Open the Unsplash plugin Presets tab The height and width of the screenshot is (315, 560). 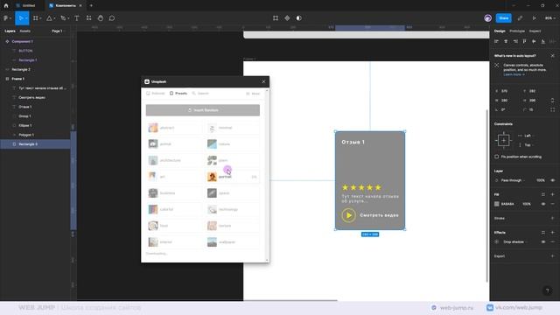[178, 94]
